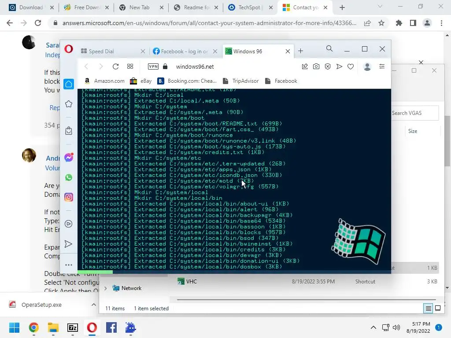Open Chrome extensions puzzle icon
451x338 pixels.
point(399,23)
